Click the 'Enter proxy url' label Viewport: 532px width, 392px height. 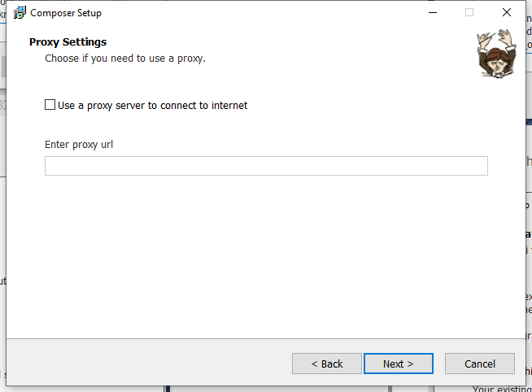tap(79, 145)
